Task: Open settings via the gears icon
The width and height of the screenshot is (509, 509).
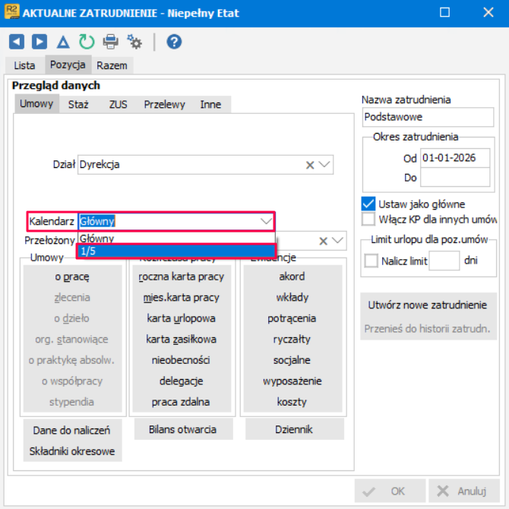Action: (134, 42)
